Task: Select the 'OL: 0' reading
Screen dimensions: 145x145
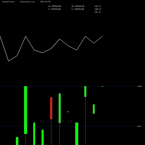Action: click(98, 12)
